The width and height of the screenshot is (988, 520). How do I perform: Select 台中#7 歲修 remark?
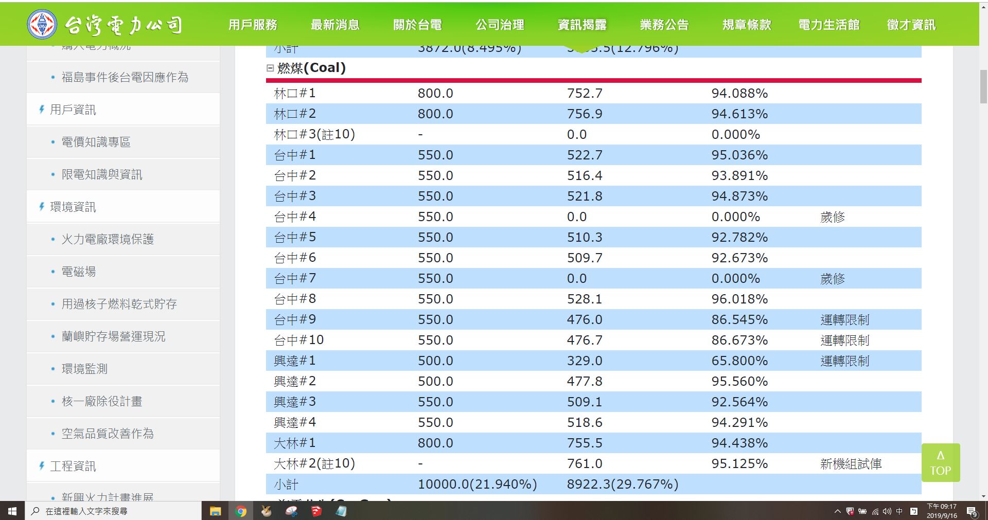pyautogui.click(x=833, y=278)
